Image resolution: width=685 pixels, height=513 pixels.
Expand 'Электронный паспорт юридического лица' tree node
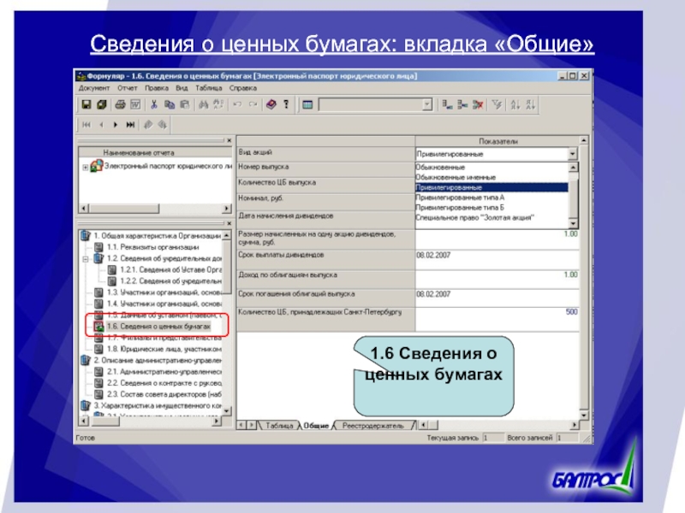85,168
